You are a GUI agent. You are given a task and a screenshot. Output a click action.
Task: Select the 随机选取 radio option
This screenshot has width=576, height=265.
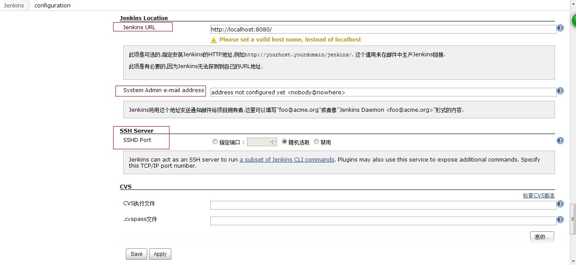285,142
